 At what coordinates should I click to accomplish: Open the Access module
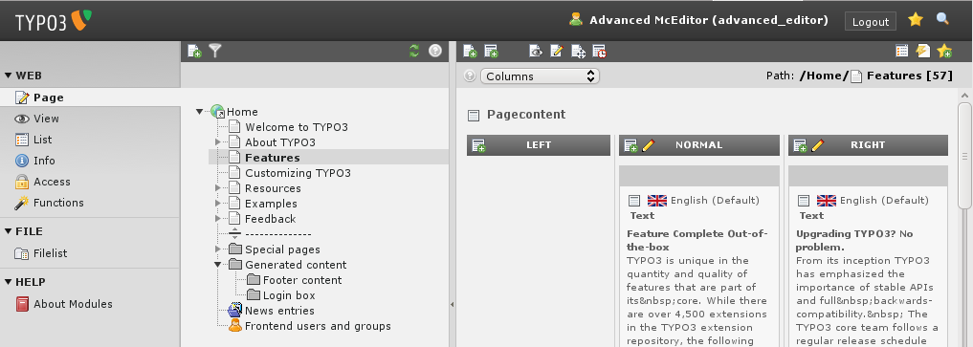coord(43,182)
